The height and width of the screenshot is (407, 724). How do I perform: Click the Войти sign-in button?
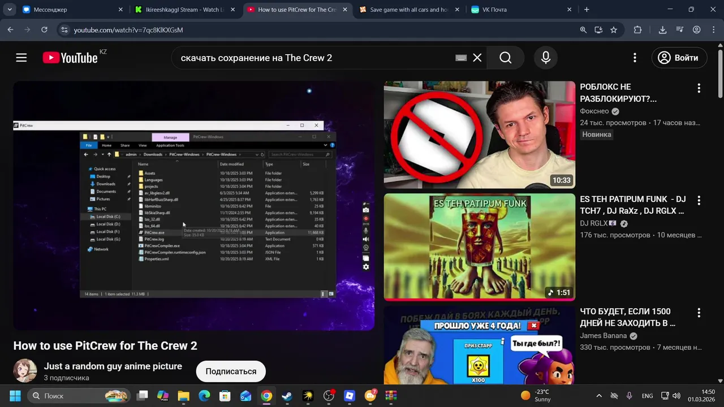click(x=679, y=58)
